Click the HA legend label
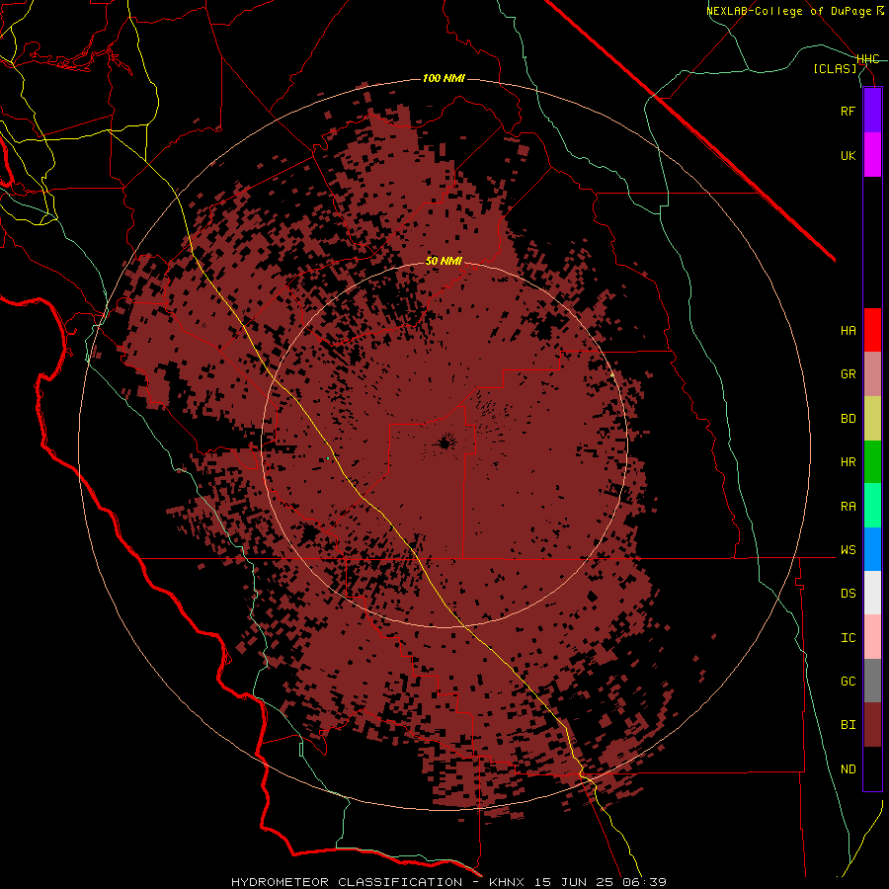This screenshot has height=889, width=889. coord(848,331)
